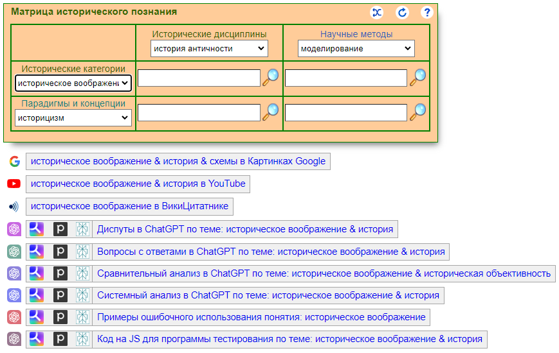Click the red YouTube icon

tap(14, 184)
